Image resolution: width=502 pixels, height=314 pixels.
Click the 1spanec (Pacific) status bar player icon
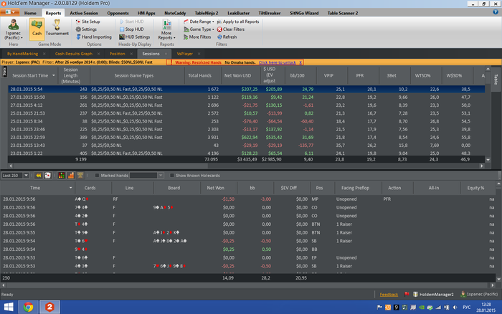(x=463, y=294)
